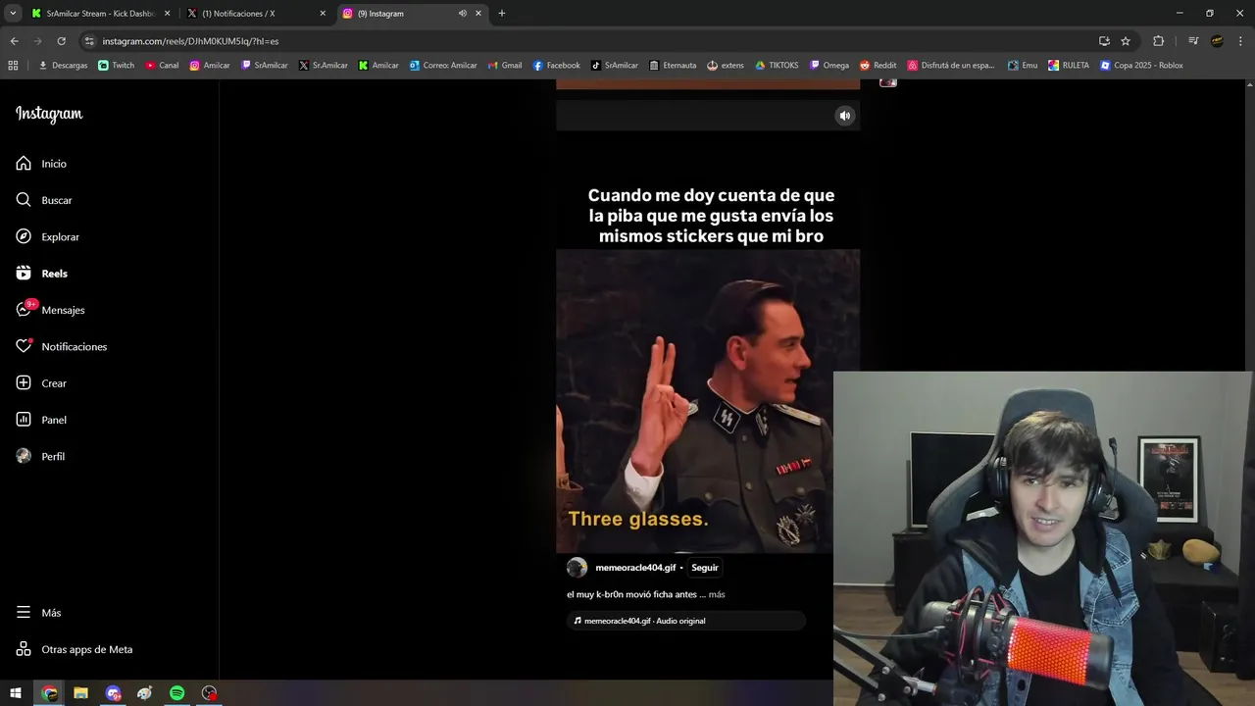Open the media control button in toolbar

click(x=1193, y=41)
